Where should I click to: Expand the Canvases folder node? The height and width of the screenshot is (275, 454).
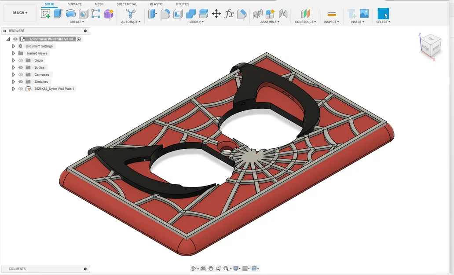coord(13,75)
